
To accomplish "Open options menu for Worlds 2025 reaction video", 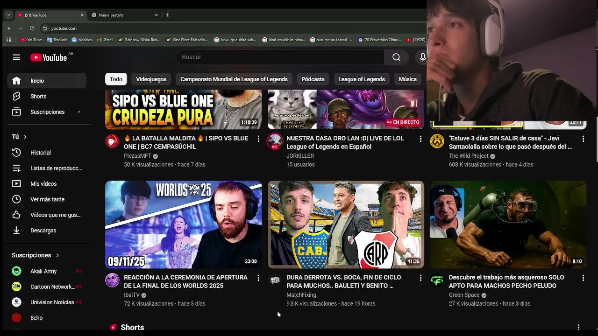I will coord(258,278).
